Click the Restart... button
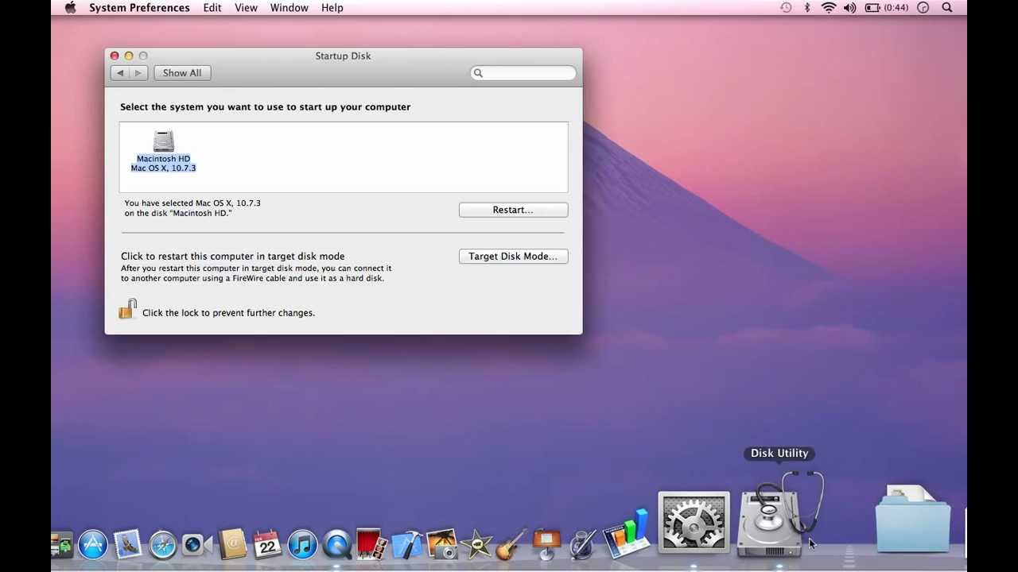 point(513,210)
